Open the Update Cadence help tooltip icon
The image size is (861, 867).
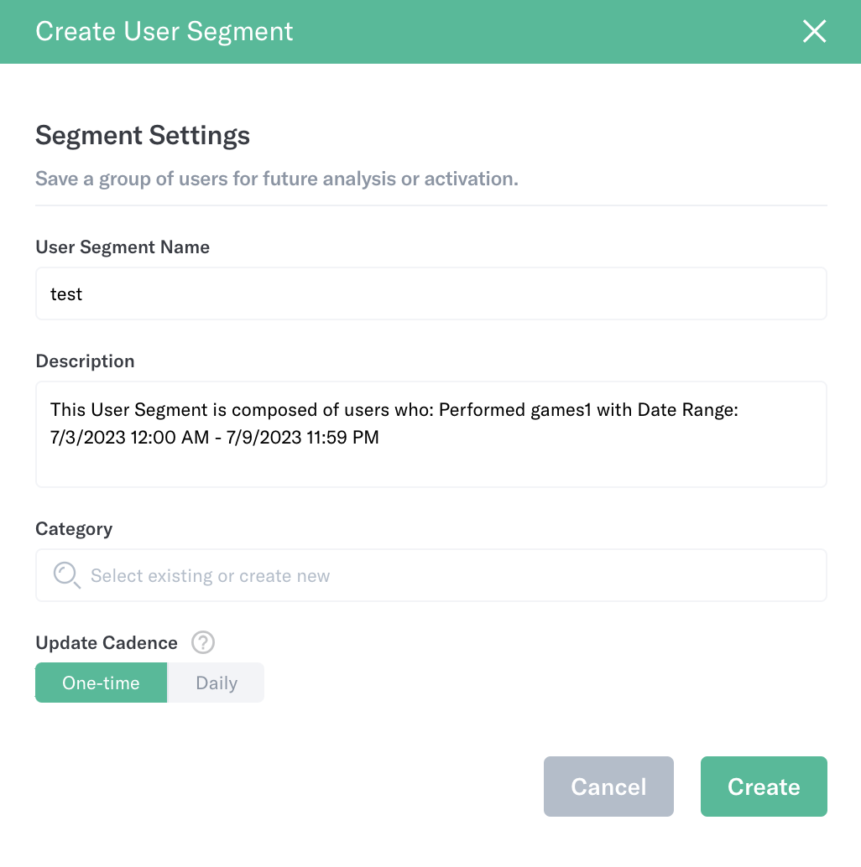pyautogui.click(x=203, y=642)
